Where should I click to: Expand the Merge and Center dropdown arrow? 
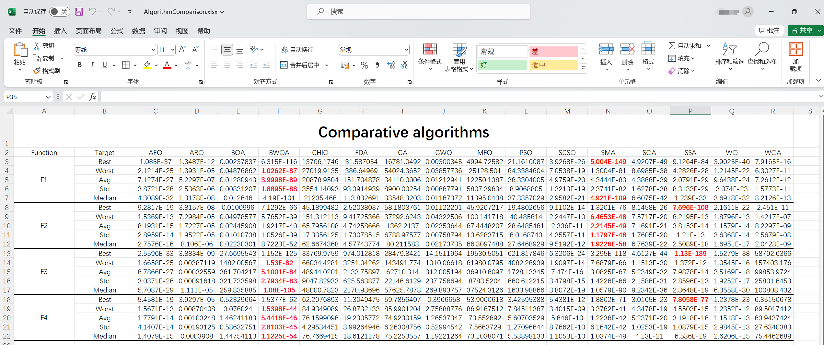tap(327, 65)
